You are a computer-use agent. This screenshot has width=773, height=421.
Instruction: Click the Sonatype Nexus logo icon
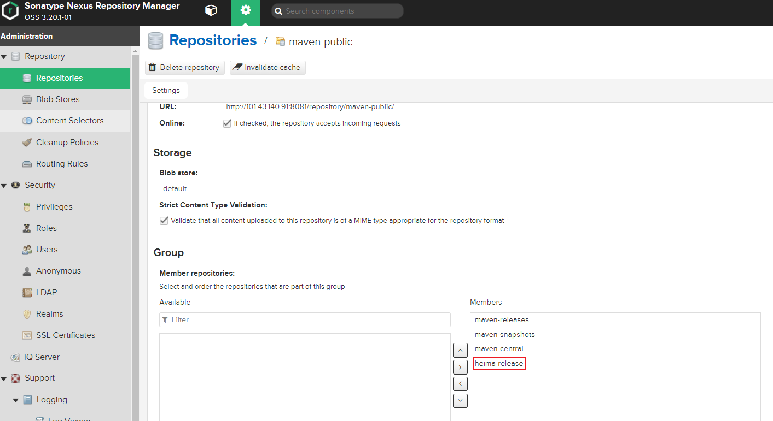click(x=10, y=11)
